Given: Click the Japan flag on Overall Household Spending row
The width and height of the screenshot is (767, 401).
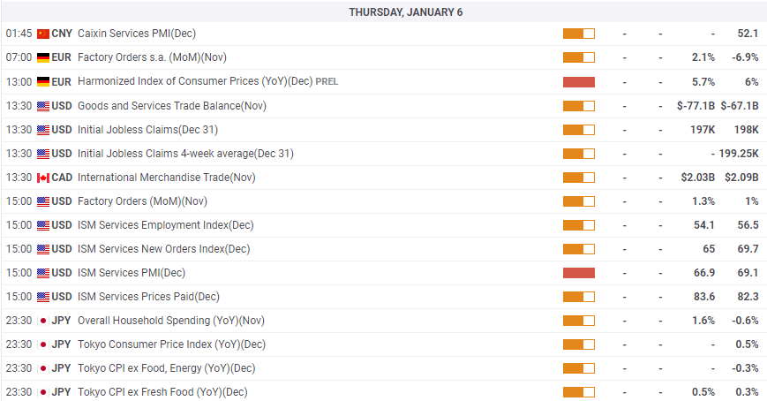Looking at the screenshot, I should coord(43,321).
